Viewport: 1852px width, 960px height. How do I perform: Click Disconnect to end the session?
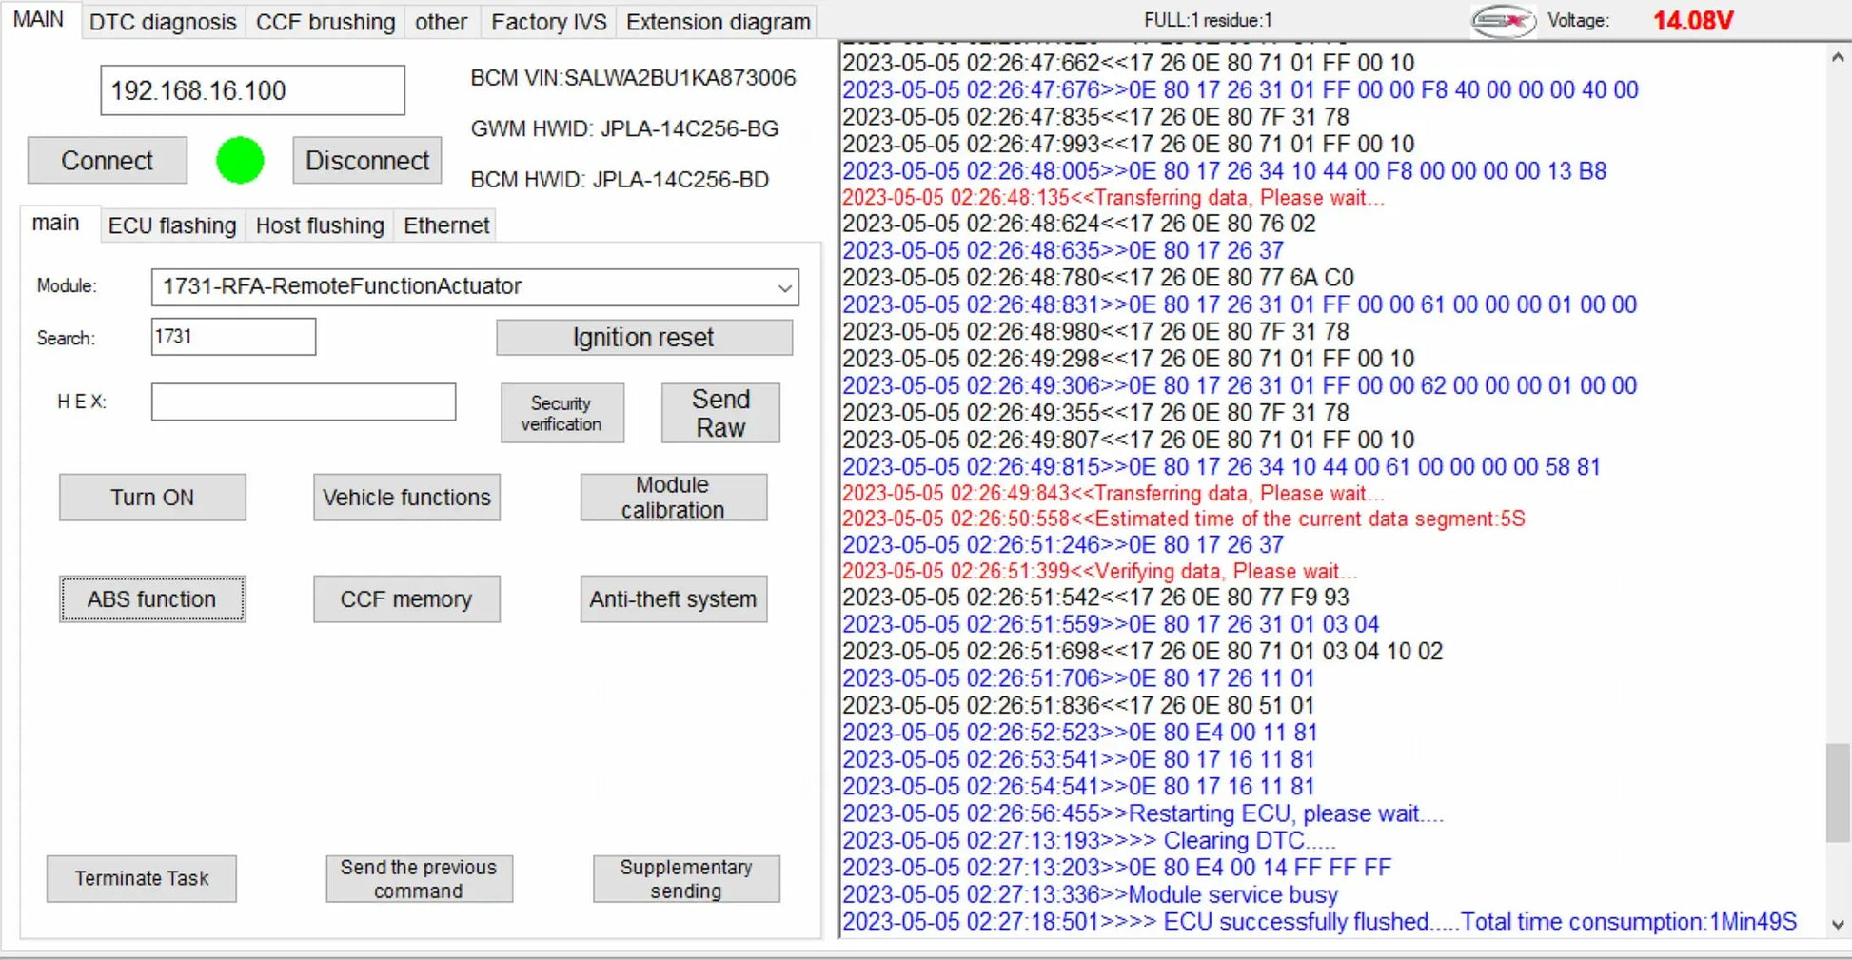tap(366, 160)
